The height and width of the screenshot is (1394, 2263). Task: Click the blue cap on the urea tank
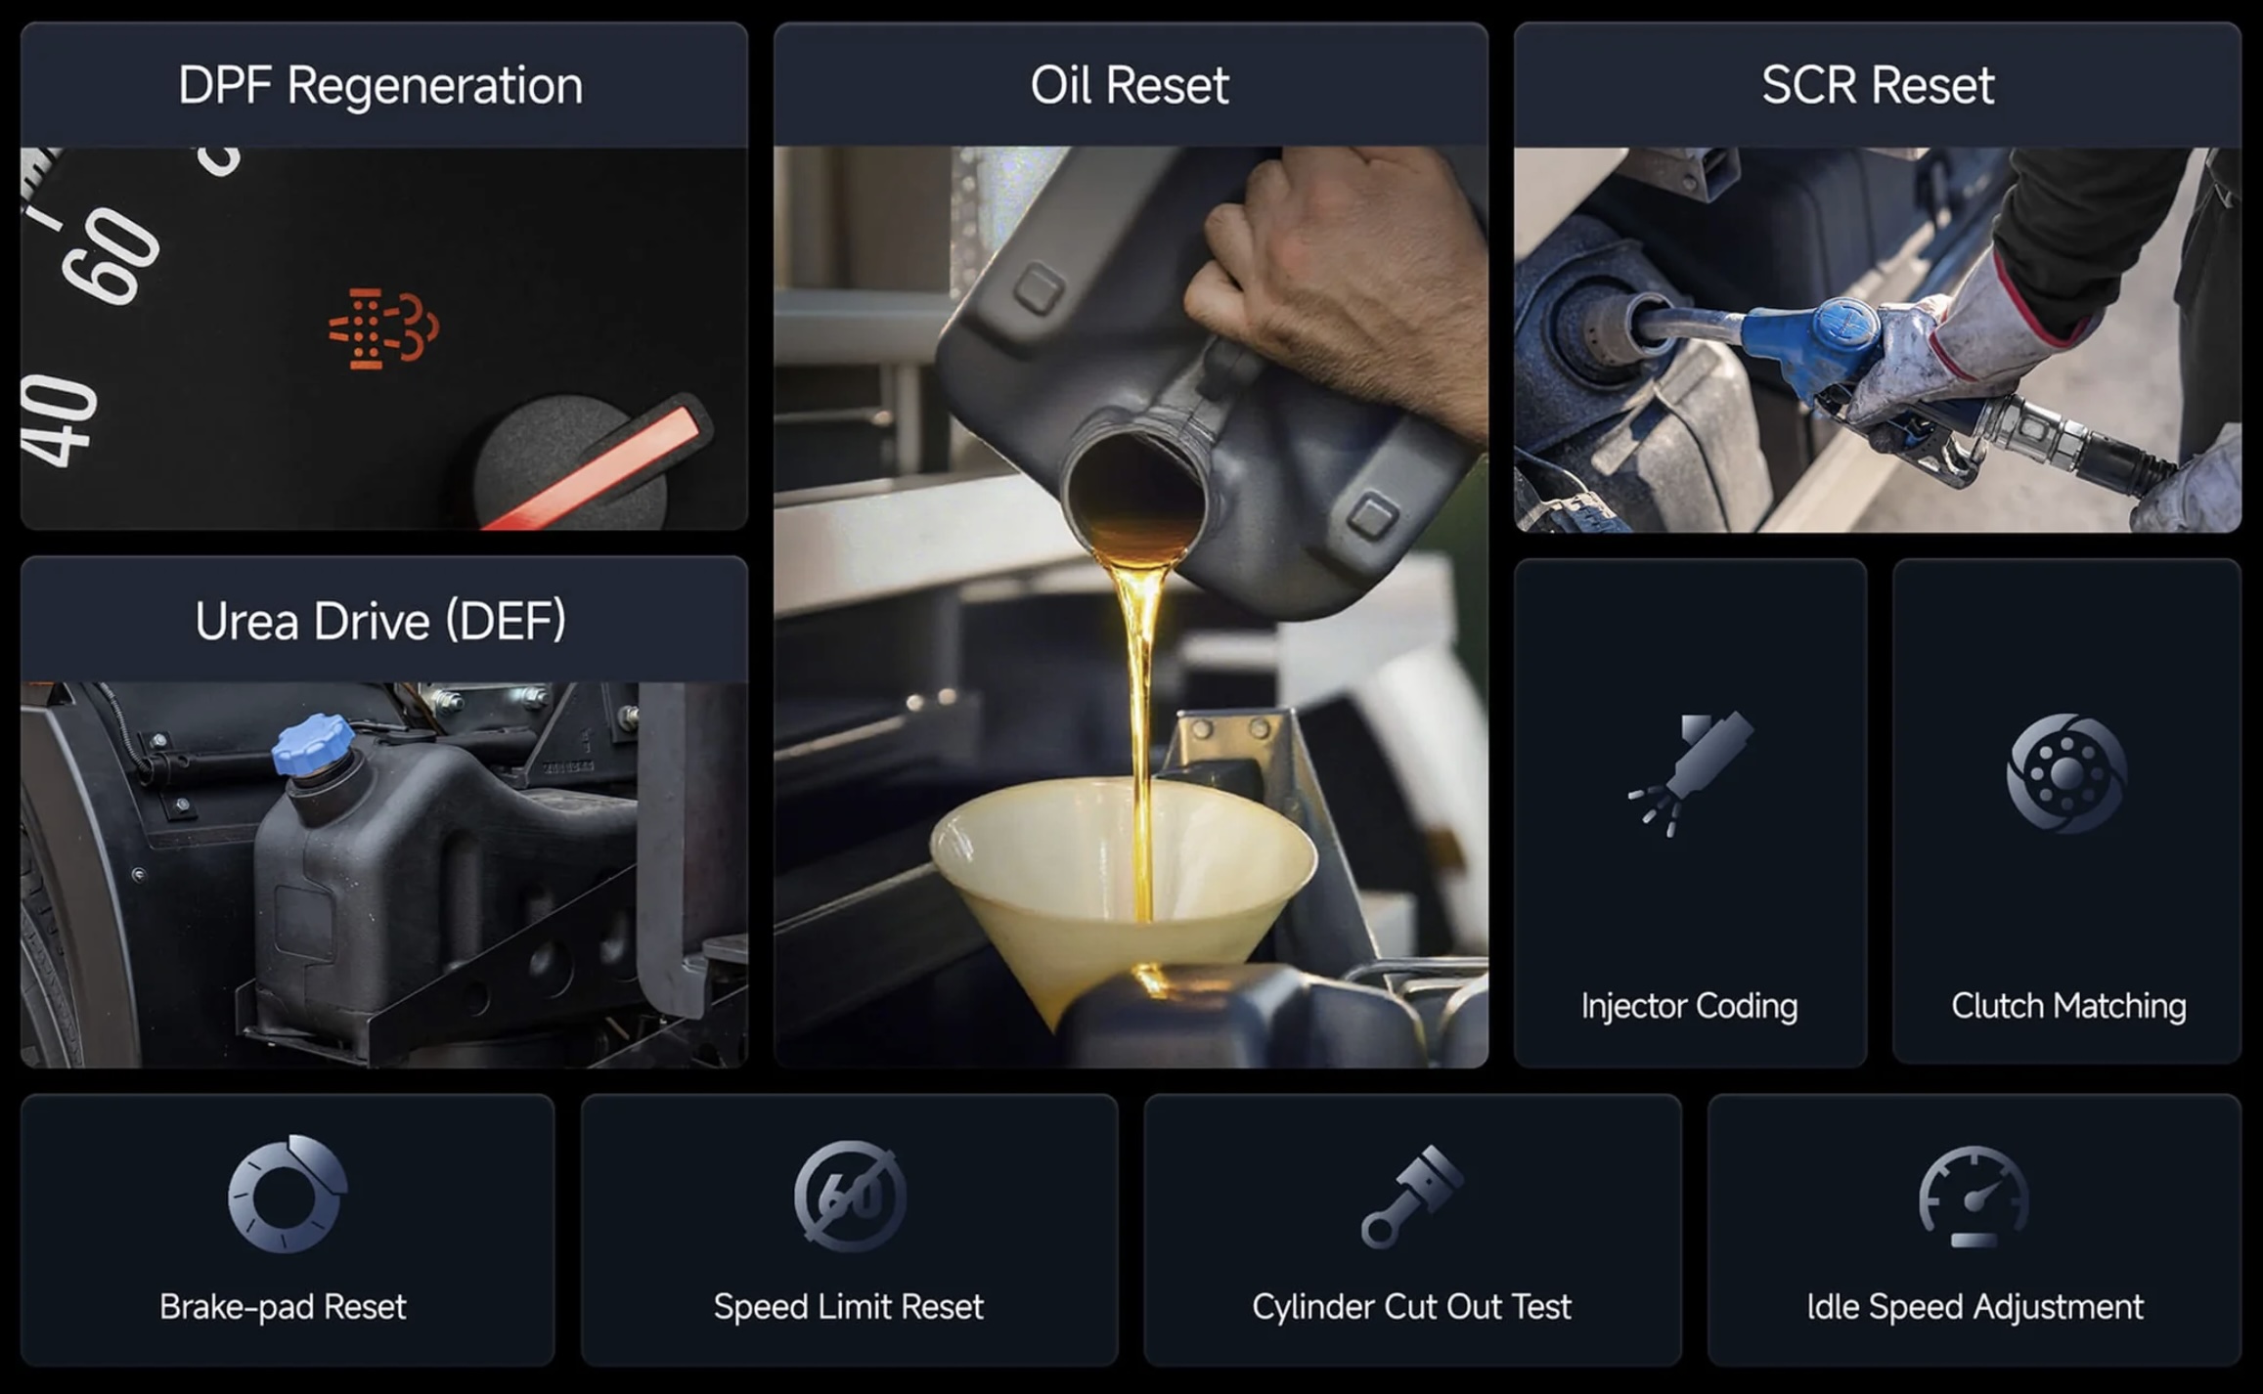(312, 744)
